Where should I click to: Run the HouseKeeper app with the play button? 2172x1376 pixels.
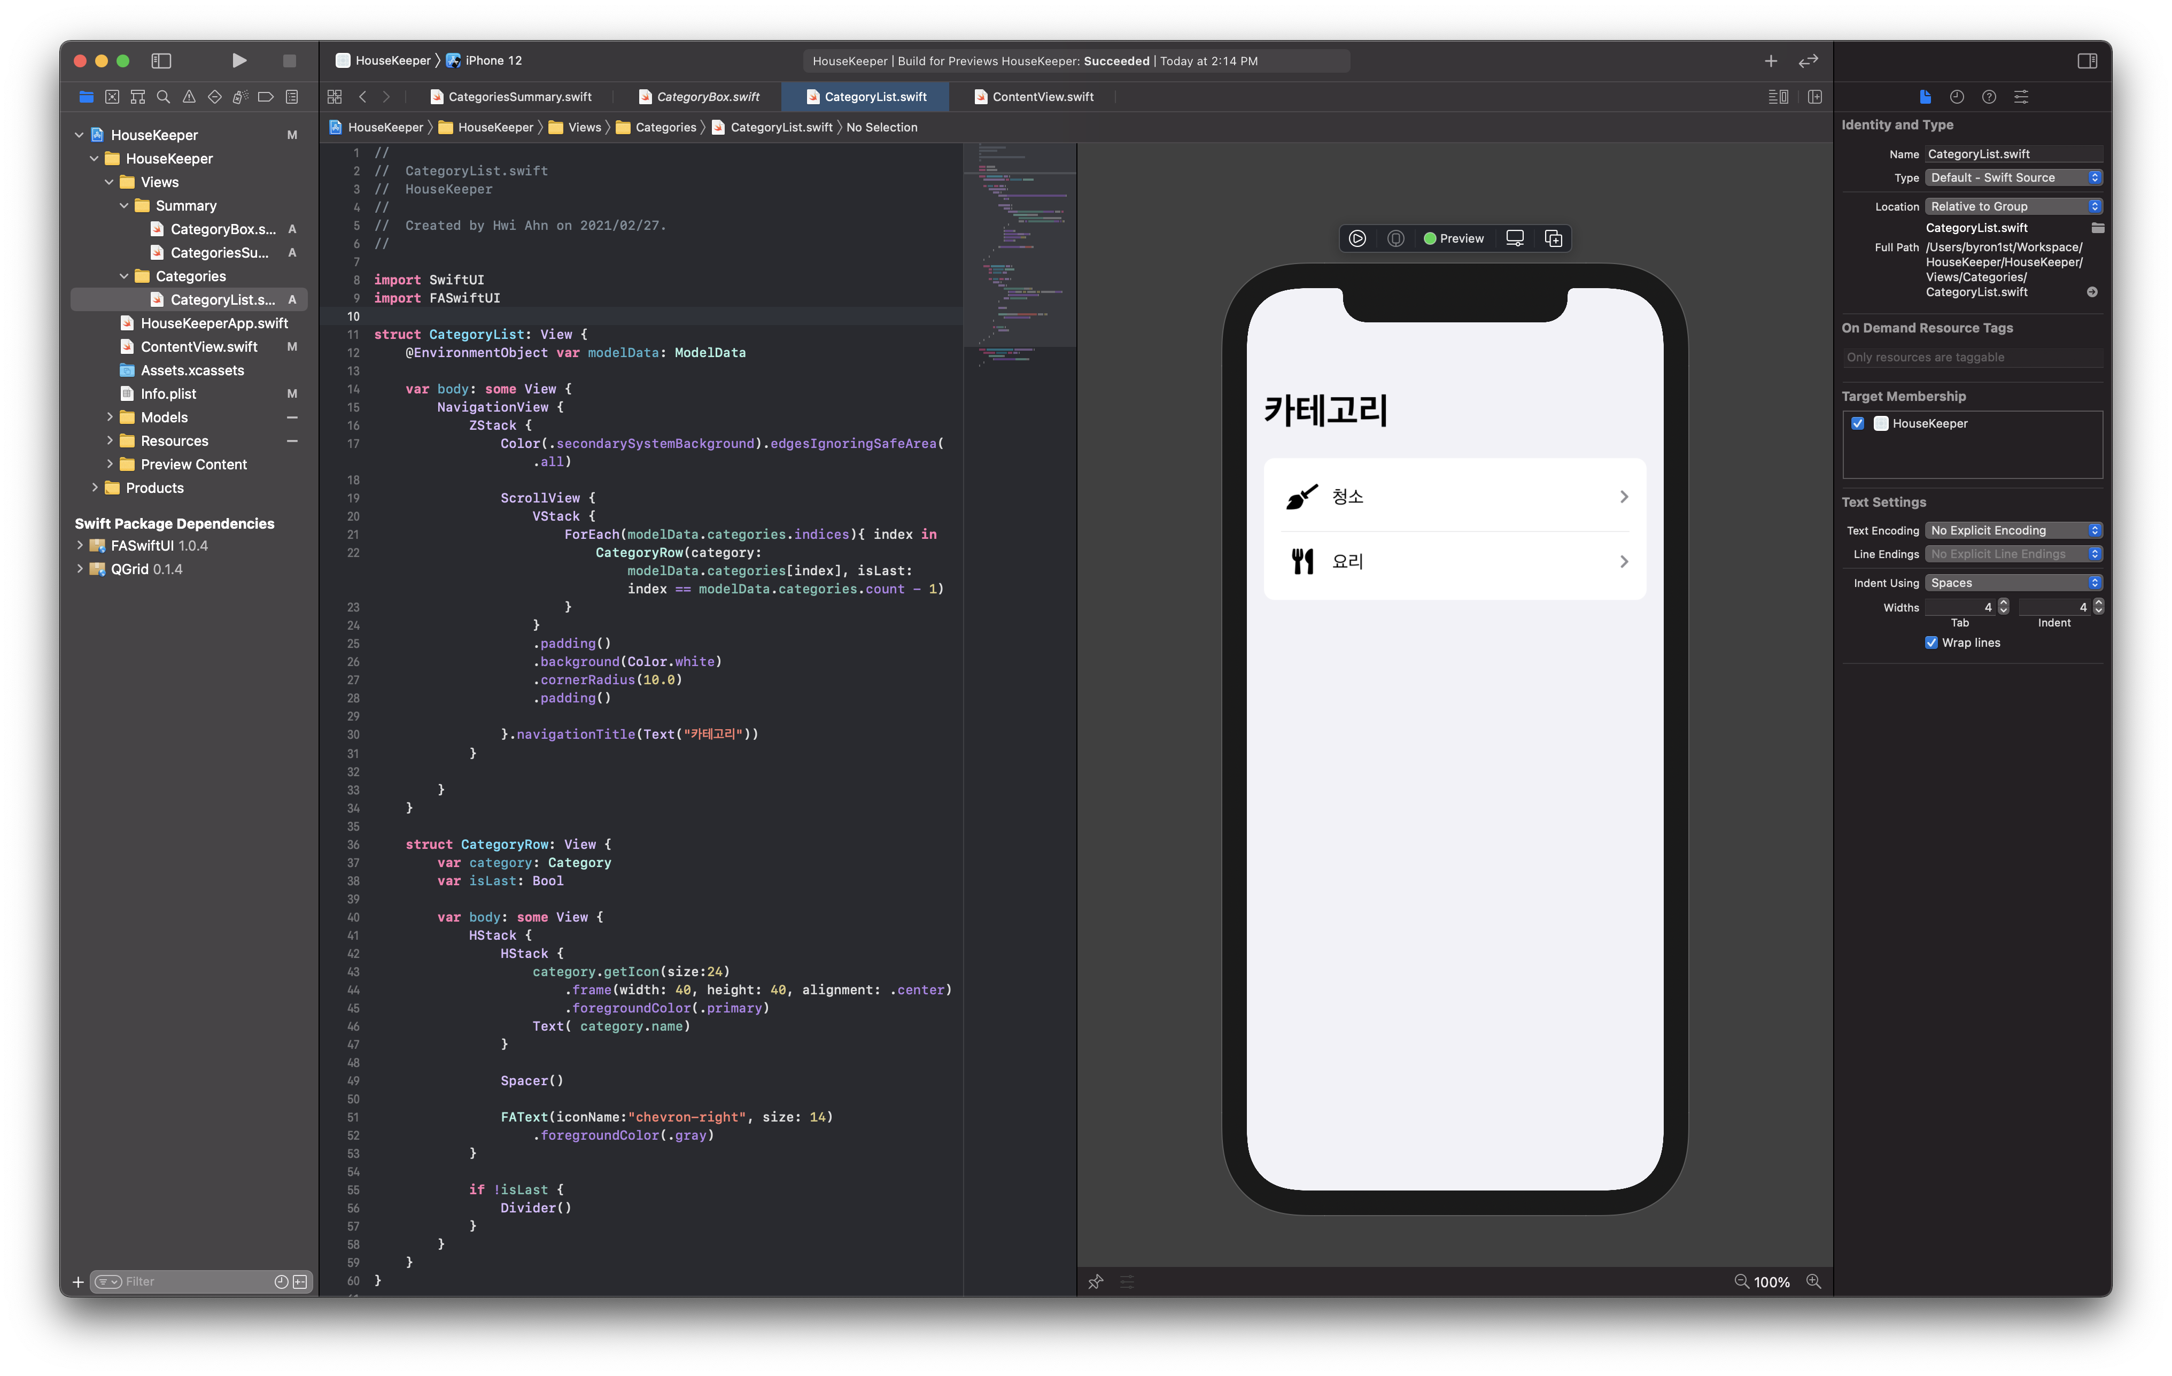pyautogui.click(x=239, y=60)
